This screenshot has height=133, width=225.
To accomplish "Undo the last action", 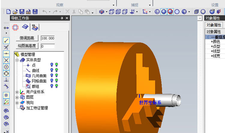I will coord(45,12).
